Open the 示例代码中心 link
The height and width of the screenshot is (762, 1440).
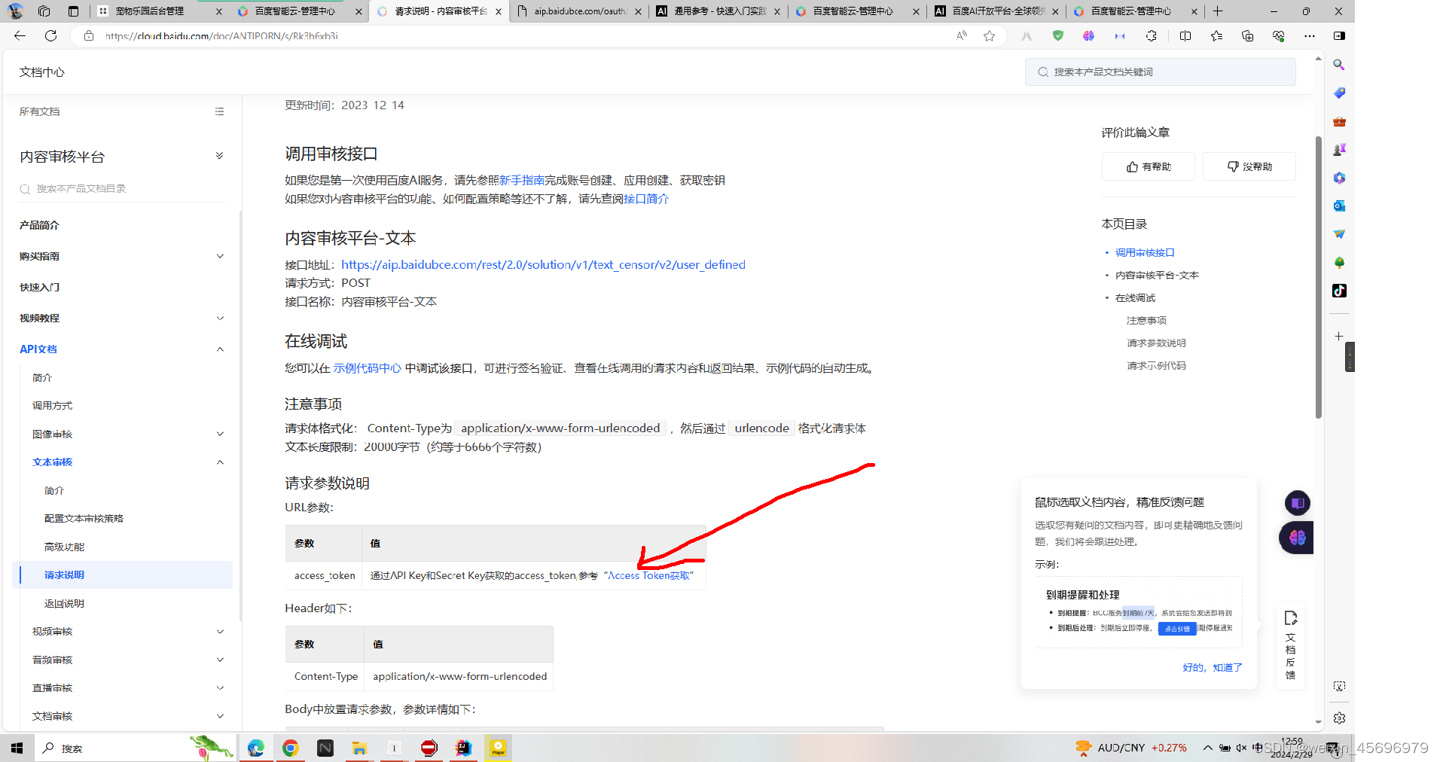click(368, 368)
